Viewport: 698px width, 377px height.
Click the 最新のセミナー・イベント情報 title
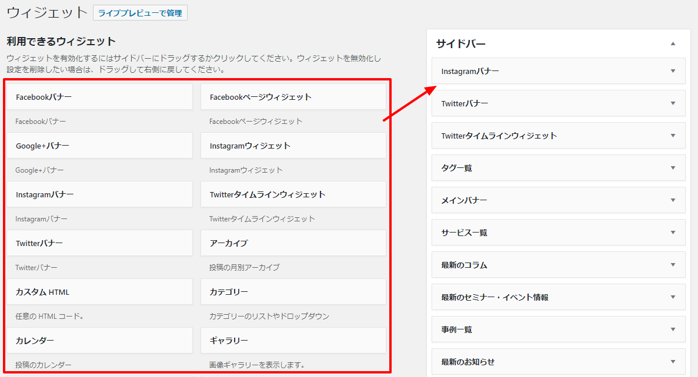click(x=495, y=297)
